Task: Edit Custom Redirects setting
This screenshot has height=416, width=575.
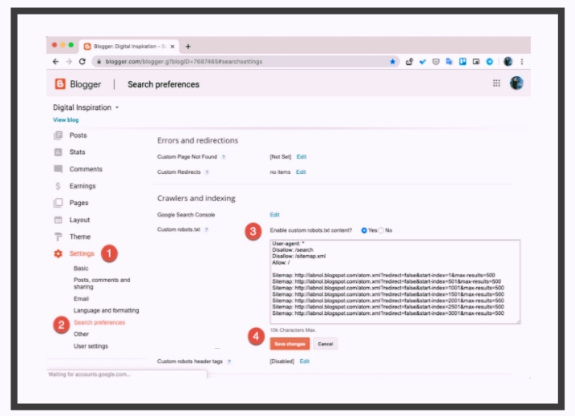Action: (301, 172)
